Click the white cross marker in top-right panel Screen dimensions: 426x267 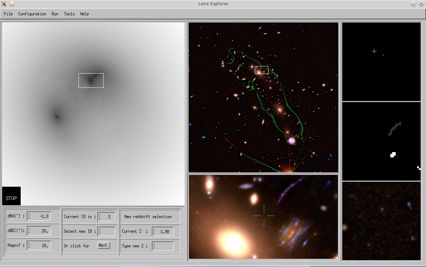pyautogui.click(x=374, y=51)
